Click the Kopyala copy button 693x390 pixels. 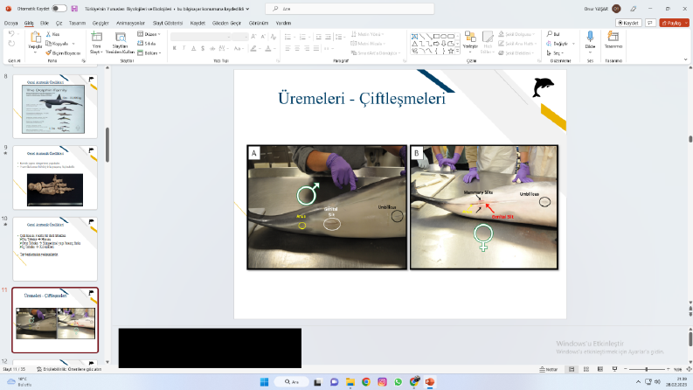coord(58,44)
